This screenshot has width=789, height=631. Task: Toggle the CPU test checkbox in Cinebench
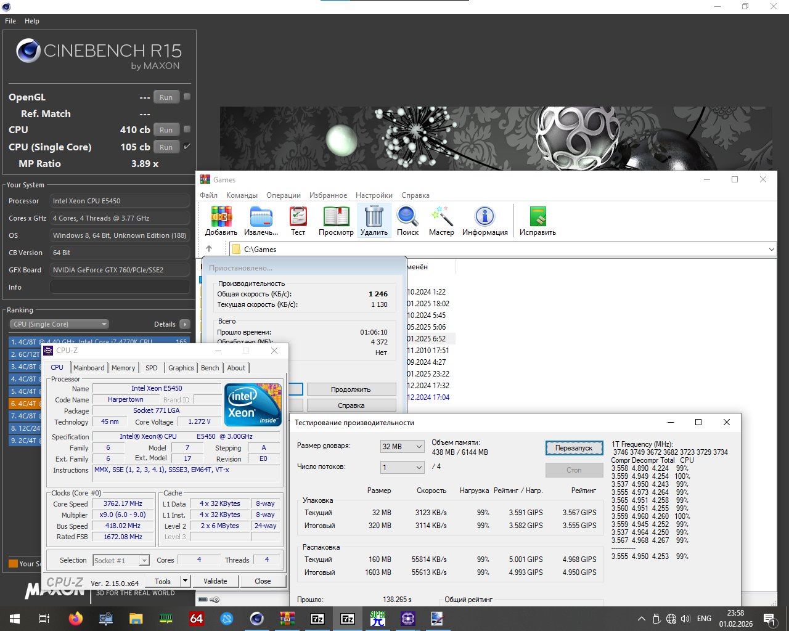pos(187,129)
